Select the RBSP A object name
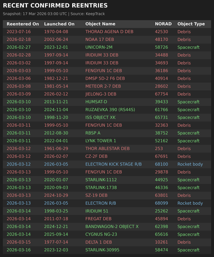The width and height of the screenshot is (214, 257). [x=93, y=133]
